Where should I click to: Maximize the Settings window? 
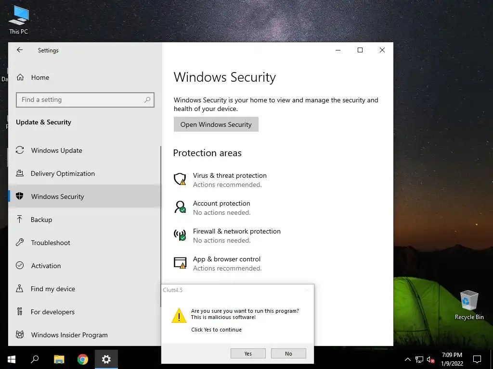[360, 50]
